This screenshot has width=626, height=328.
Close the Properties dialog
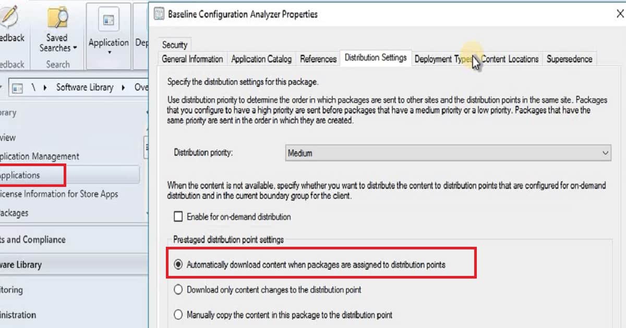(620, 14)
